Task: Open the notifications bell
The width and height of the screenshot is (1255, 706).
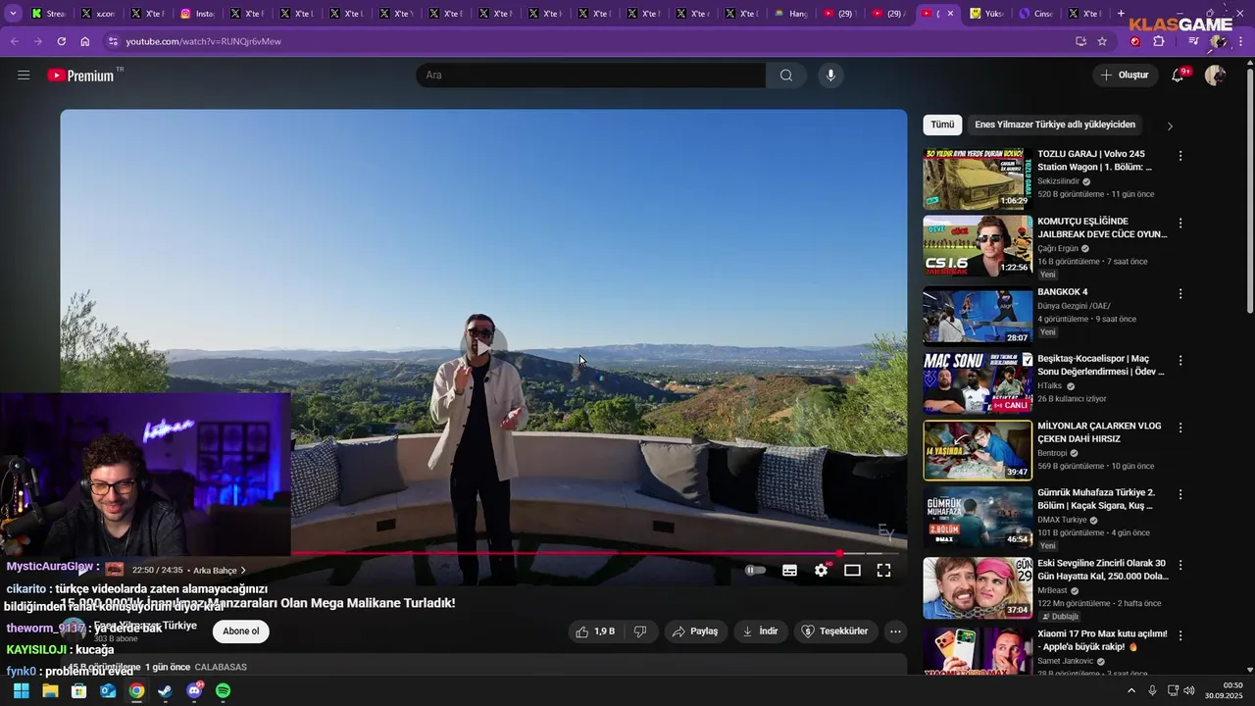Action: 1179,76
